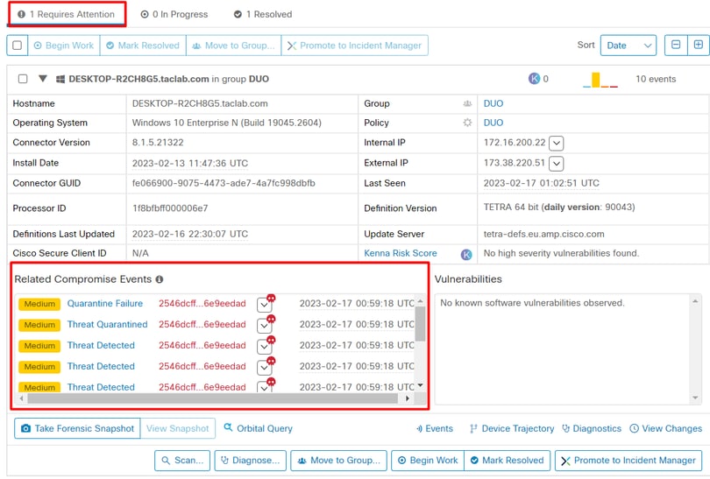710x479 pixels.
Task: Click the Kenna icon beside Kenna Risk Score
Action: tap(466, 255)
